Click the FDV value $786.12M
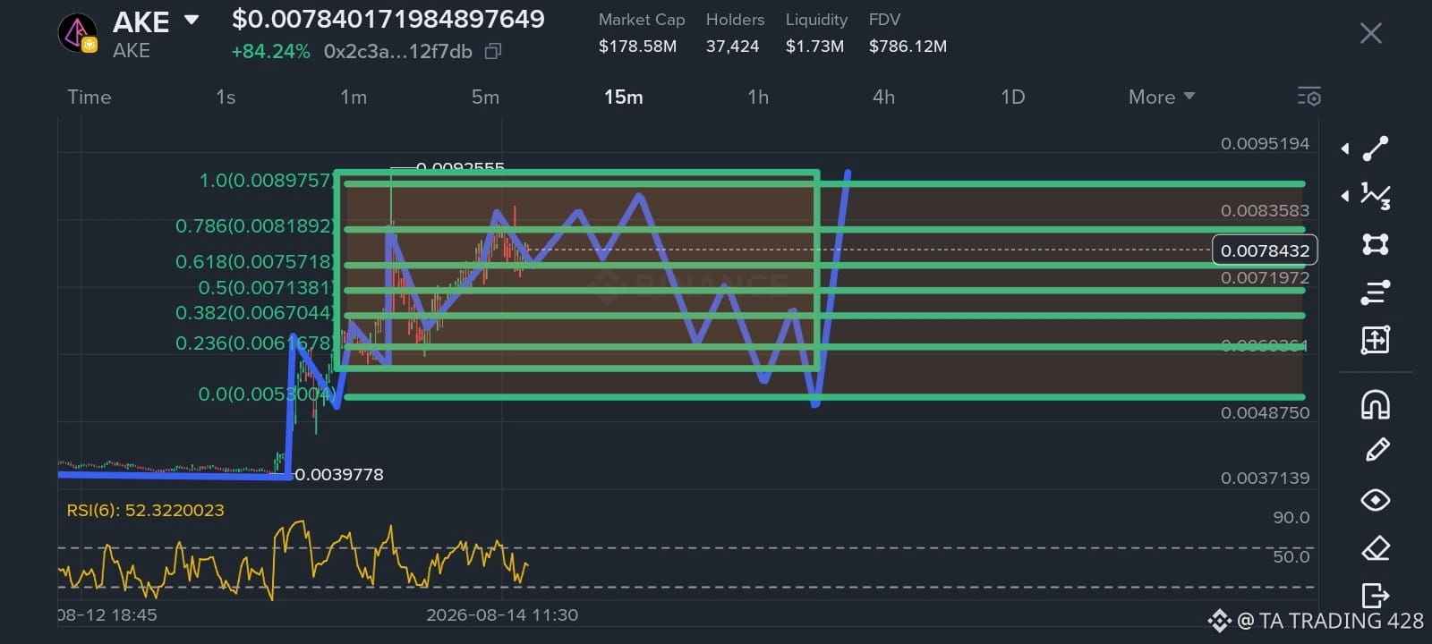Viewport: 1432px width, 644px height. (x=908, y=47)
